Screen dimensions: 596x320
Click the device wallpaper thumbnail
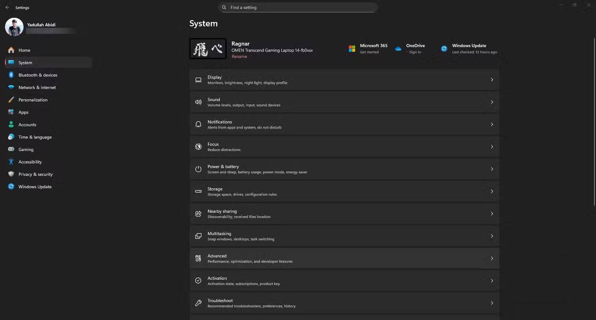point(208,49)
